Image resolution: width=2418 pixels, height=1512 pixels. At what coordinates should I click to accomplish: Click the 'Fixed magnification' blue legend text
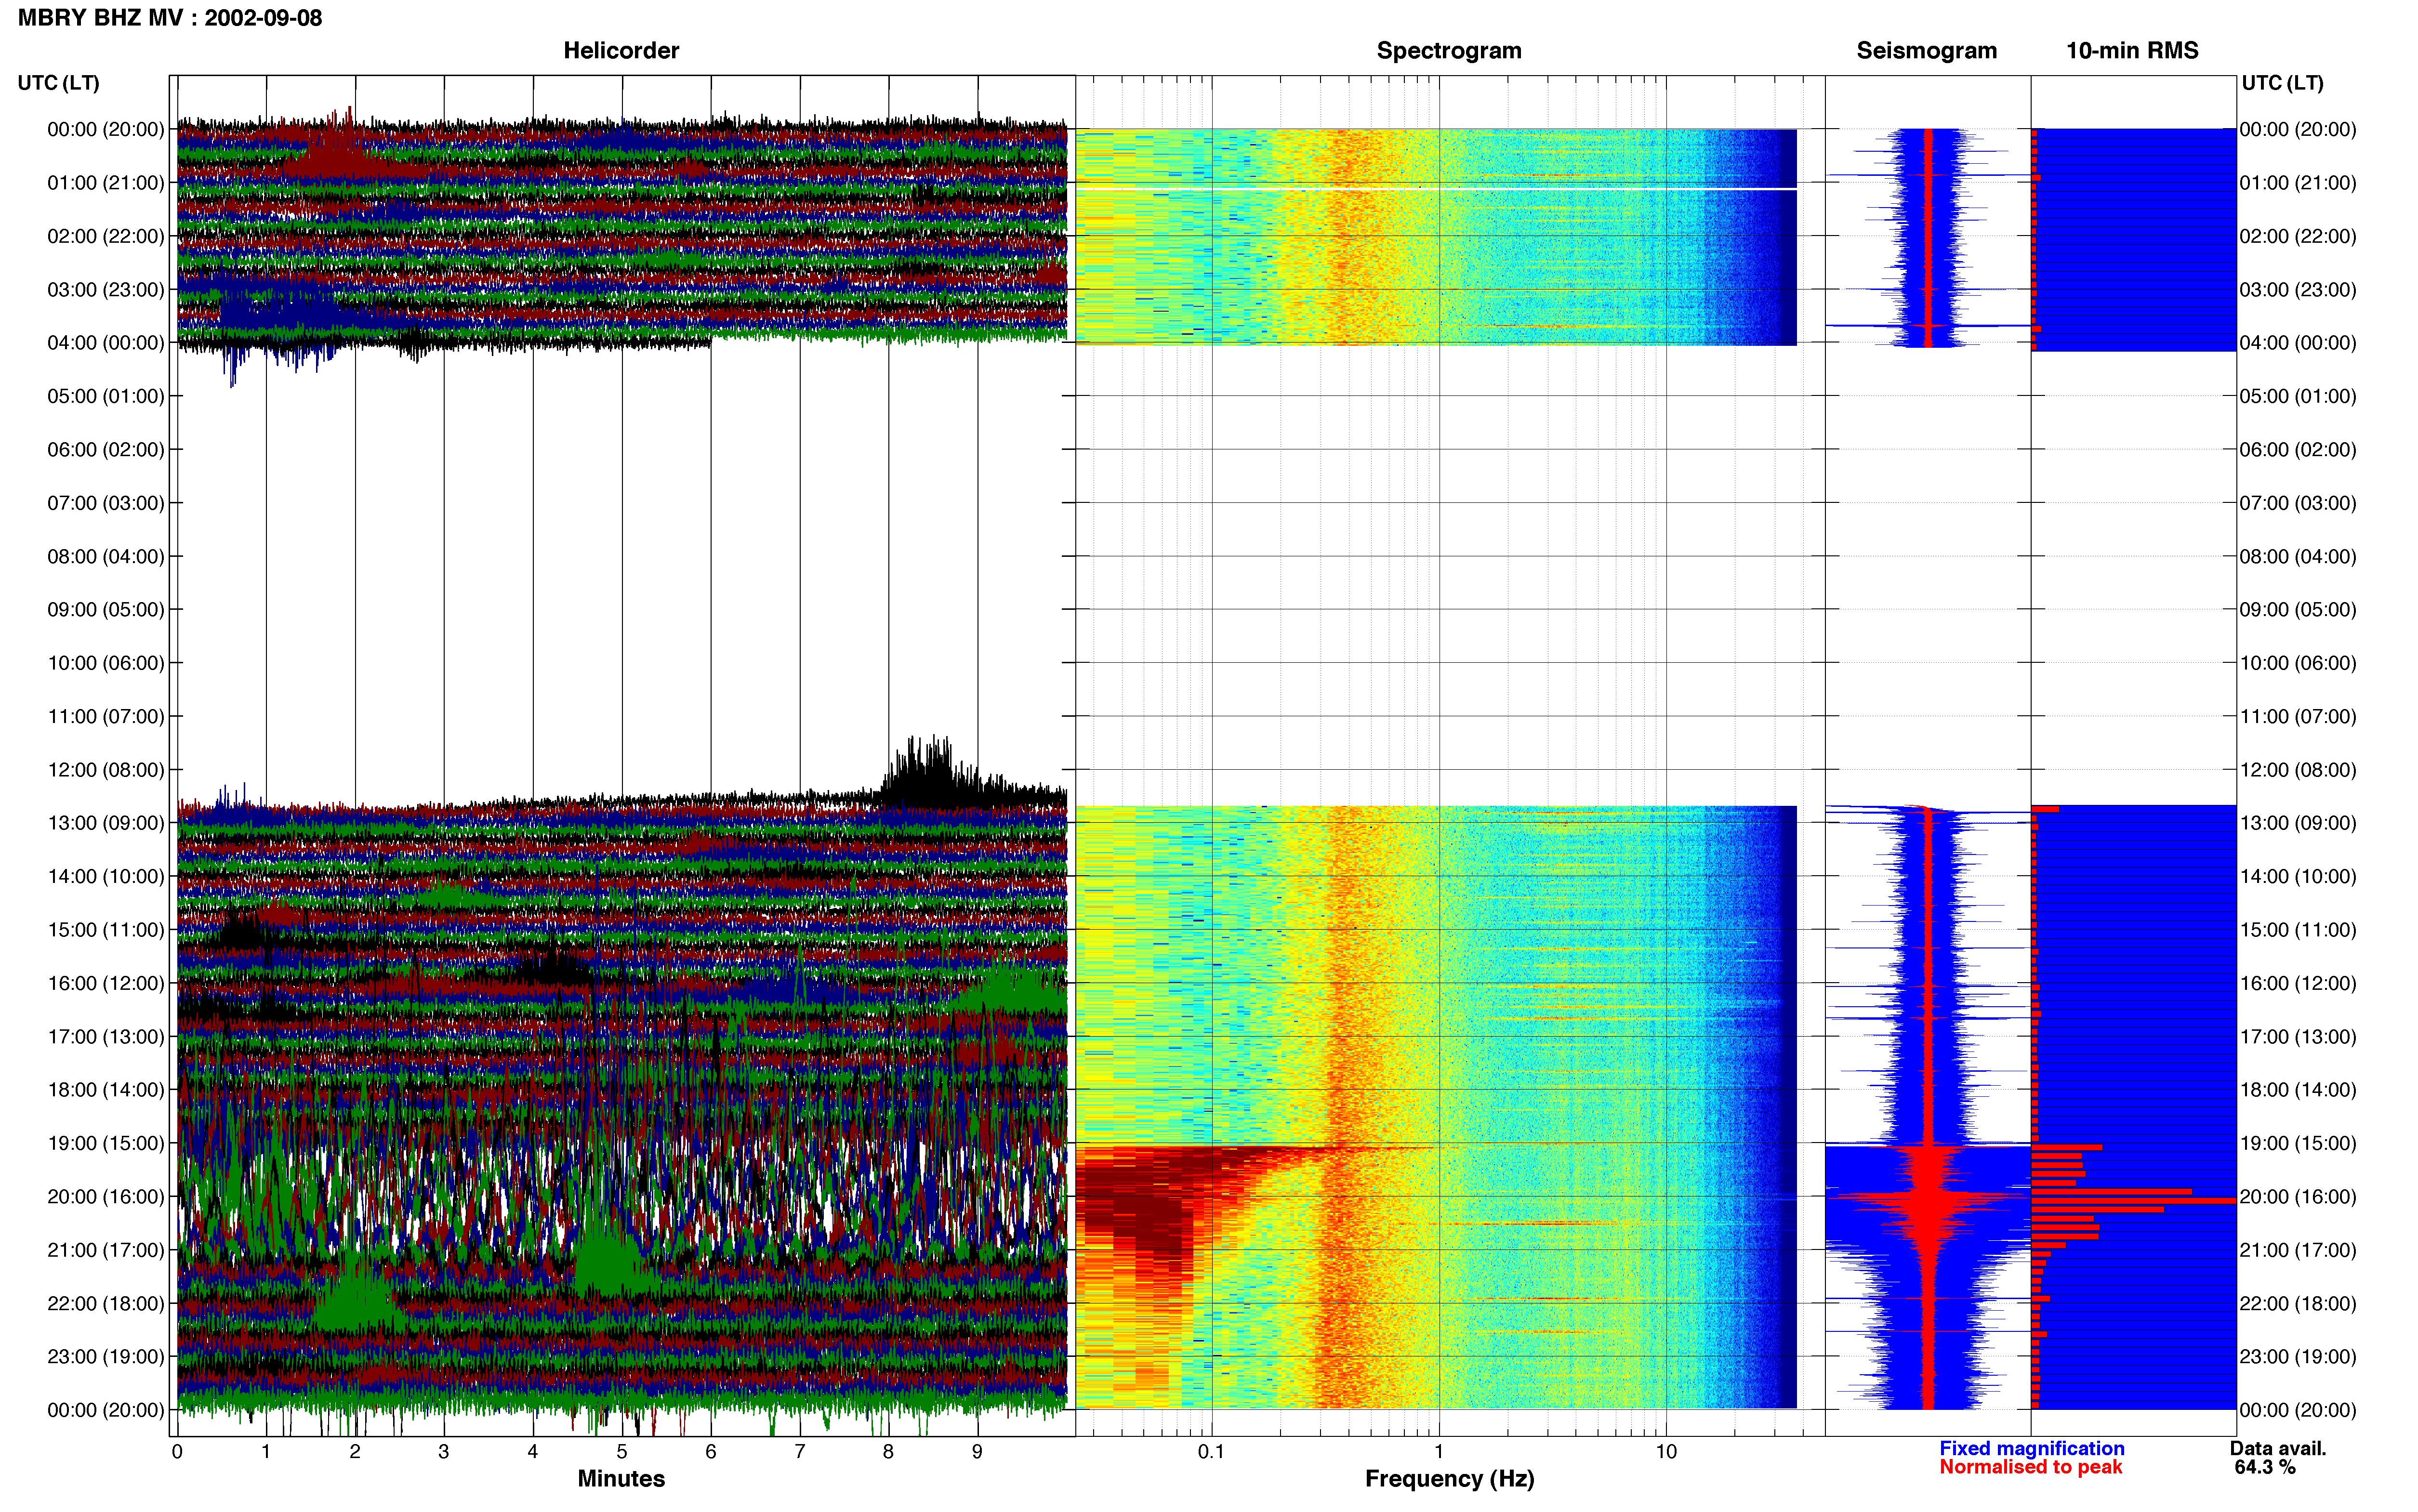[2031, 1448]
